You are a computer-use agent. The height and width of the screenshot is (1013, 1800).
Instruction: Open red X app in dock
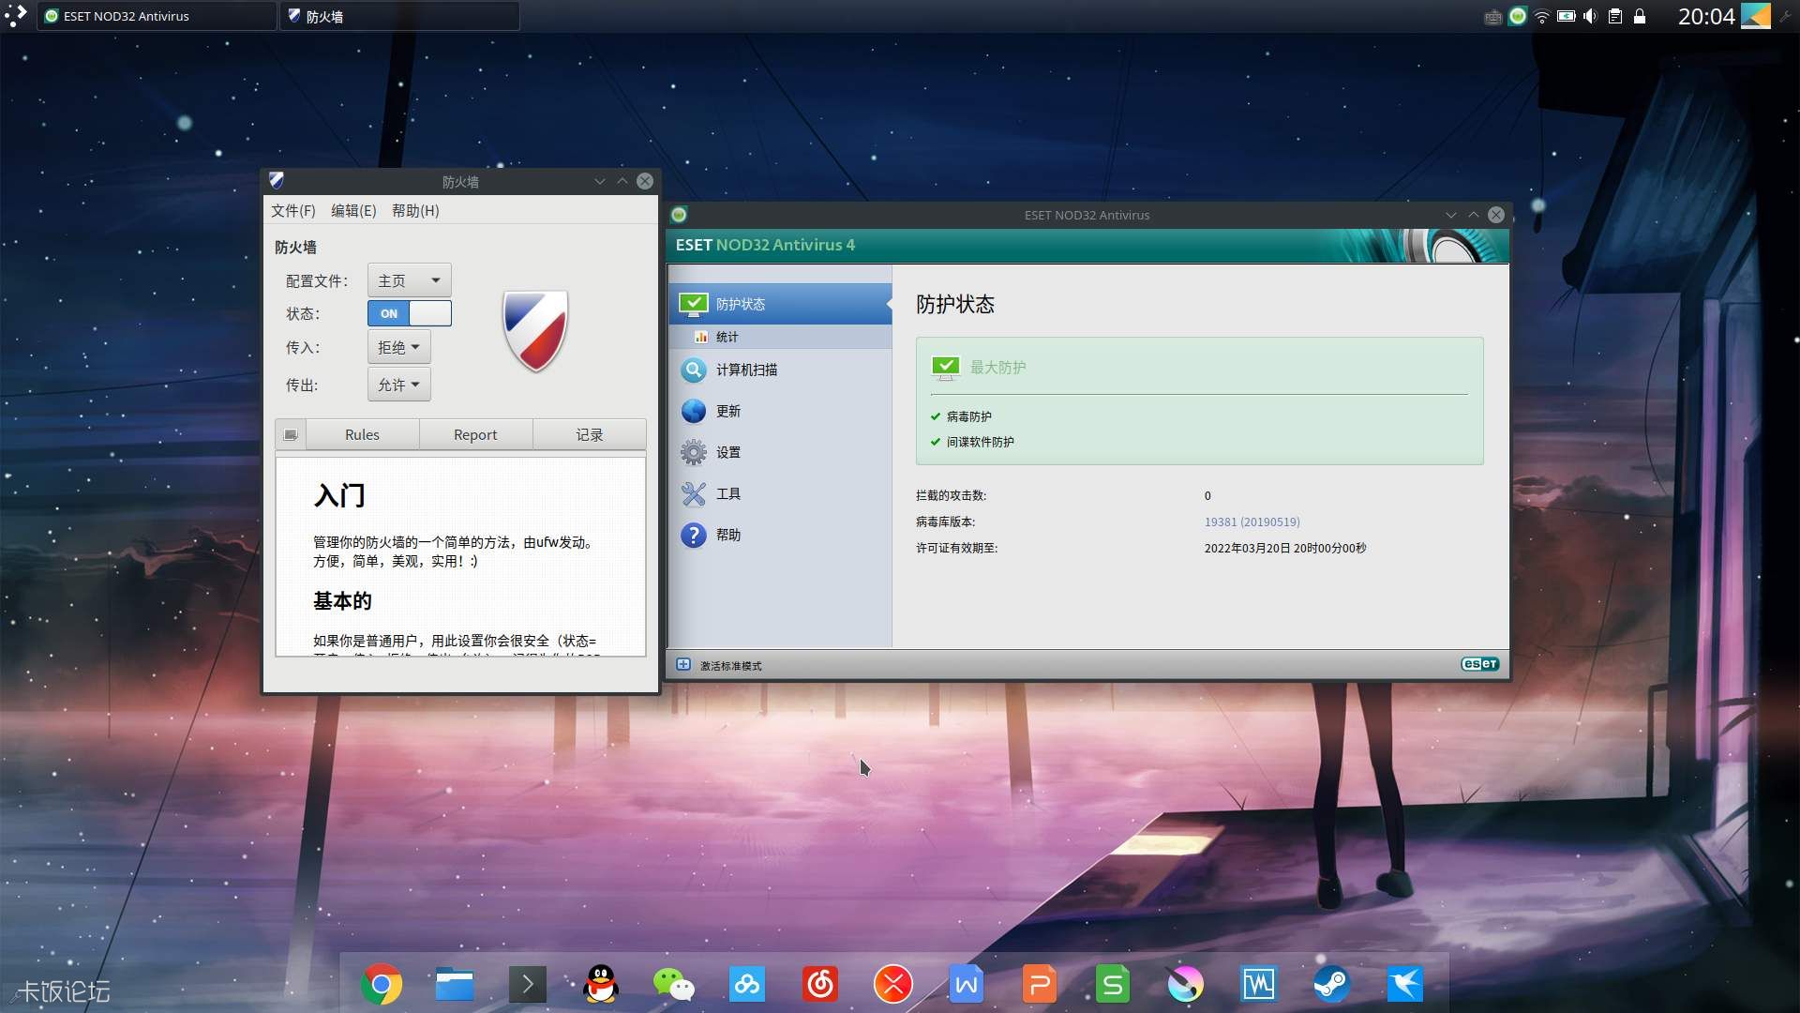point(893,984)
